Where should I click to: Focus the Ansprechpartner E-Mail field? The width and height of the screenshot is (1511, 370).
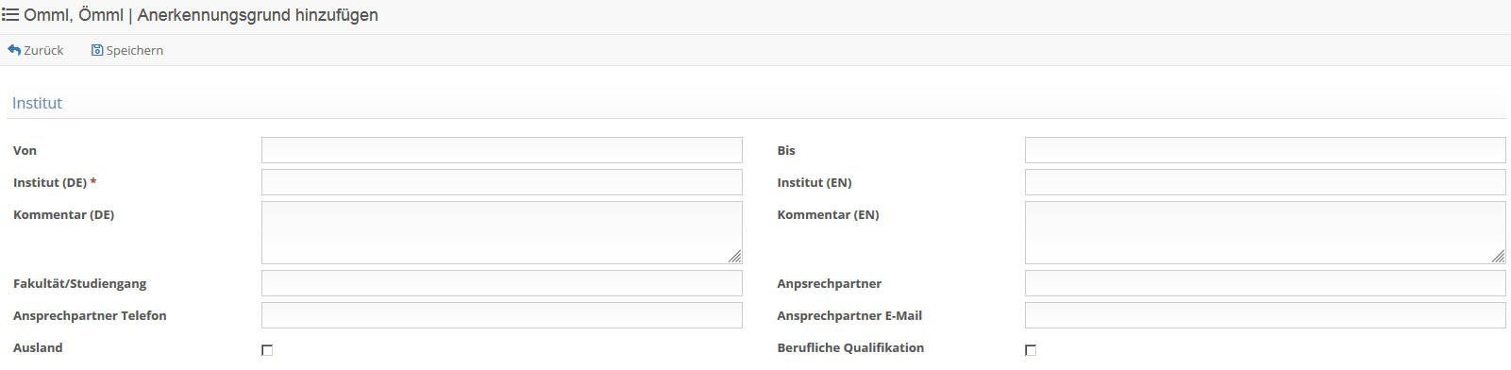(1266, 315)
